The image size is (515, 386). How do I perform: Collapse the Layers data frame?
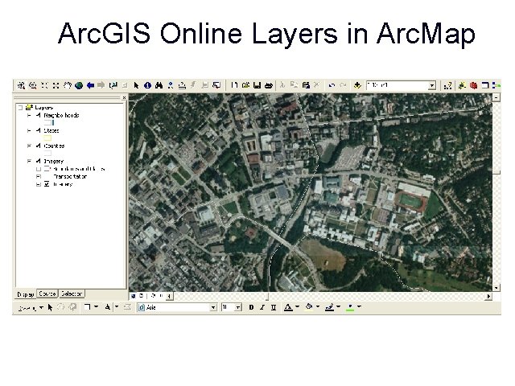21,107
